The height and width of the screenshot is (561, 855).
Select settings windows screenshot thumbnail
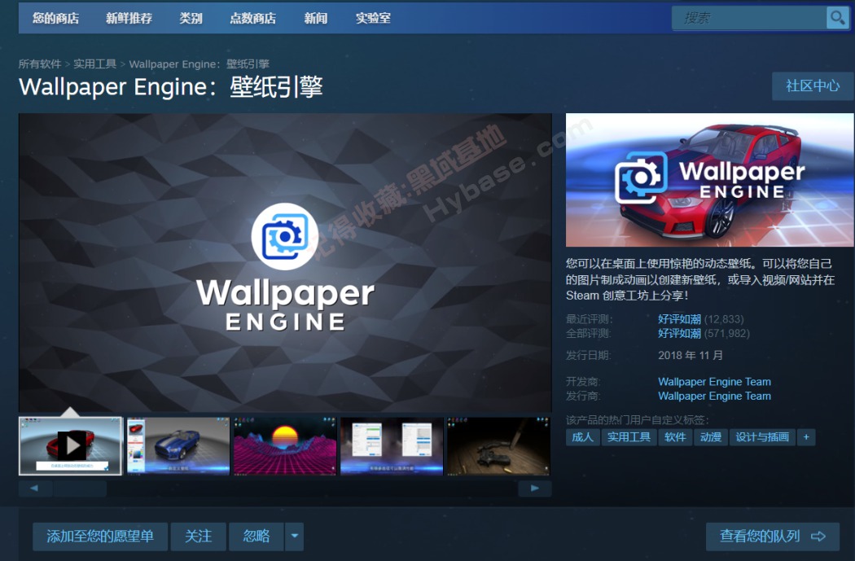pyautogui.click(x=392, y=446)
